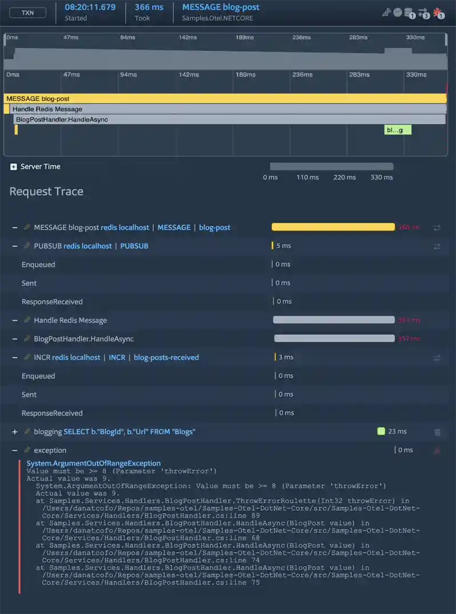Click the red bug icon on the exception row
Viewport: 456px width, 614px height.
pos(437,451)
